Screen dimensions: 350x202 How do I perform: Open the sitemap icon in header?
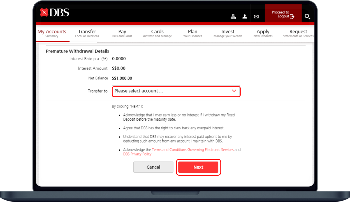233,17
